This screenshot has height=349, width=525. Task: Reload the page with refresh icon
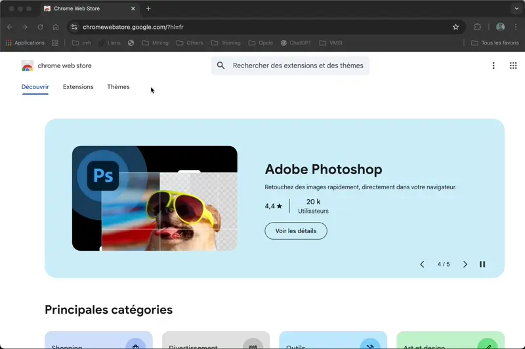[x=40, y=27]
